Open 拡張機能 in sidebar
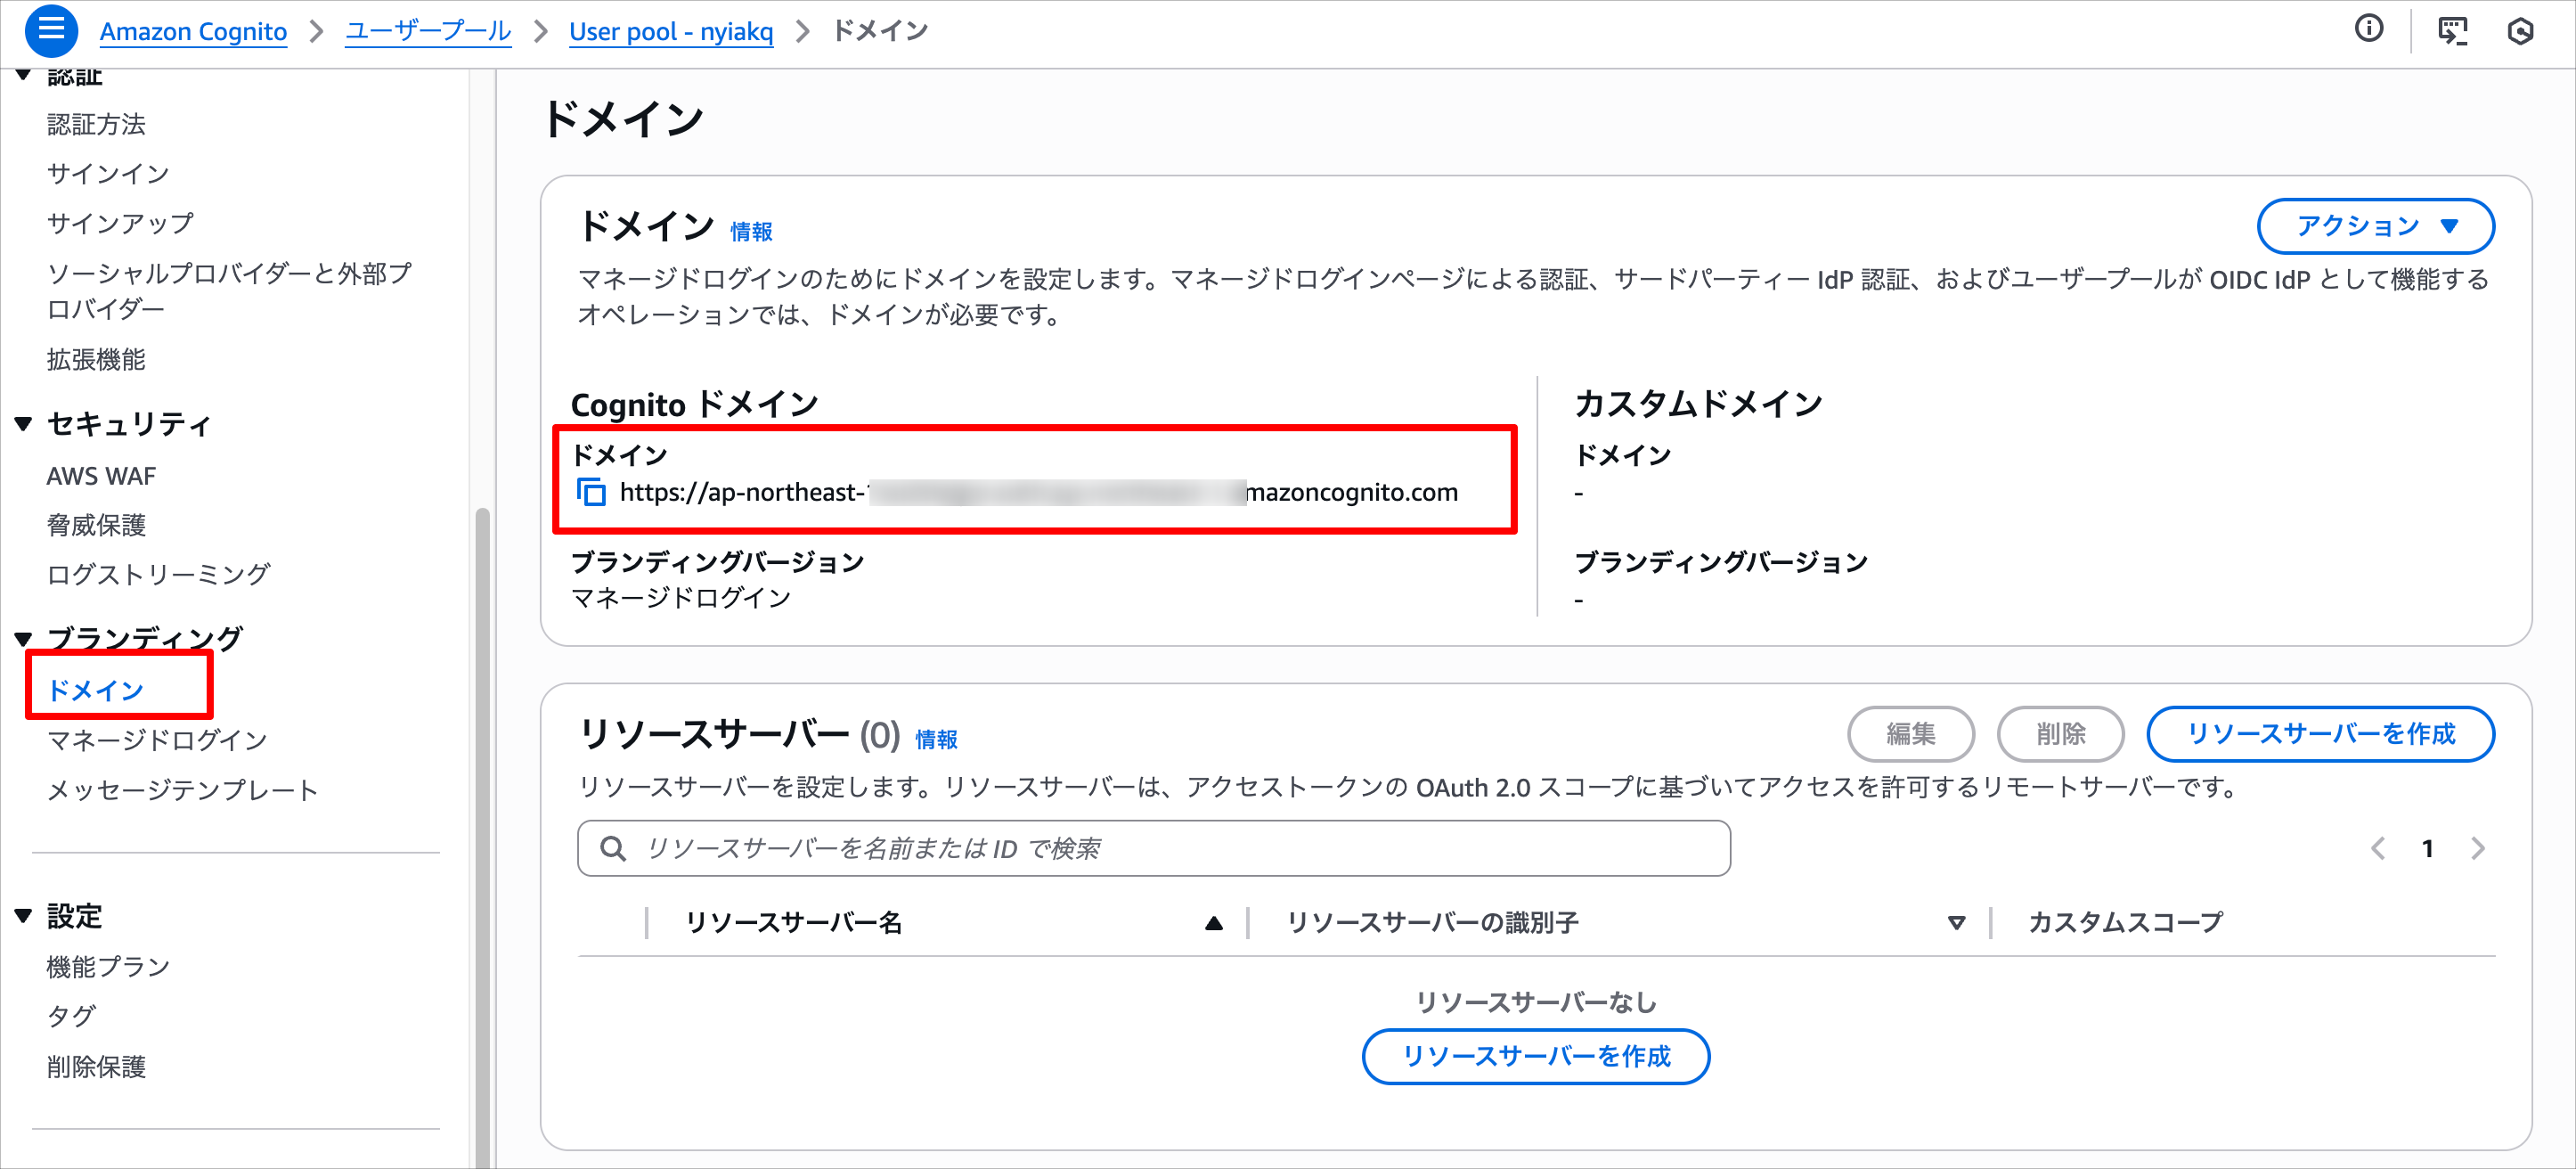Screen dimensions: 2576x1169 [96, 360]
